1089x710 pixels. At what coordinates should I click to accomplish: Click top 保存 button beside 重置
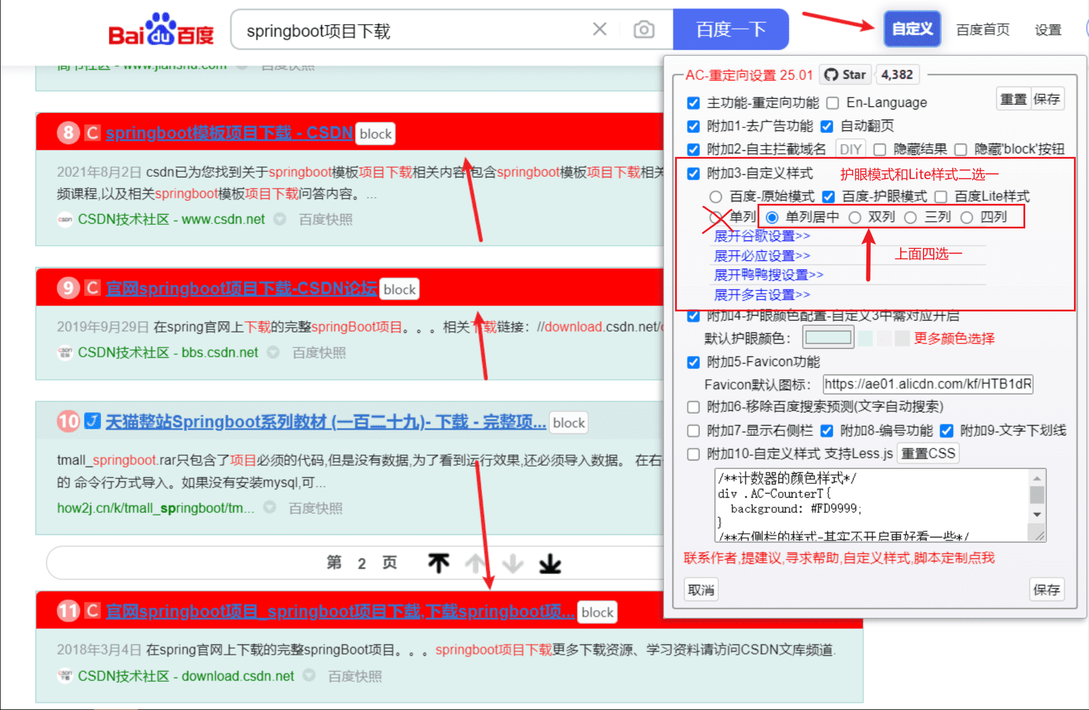tap(1047, 99)
